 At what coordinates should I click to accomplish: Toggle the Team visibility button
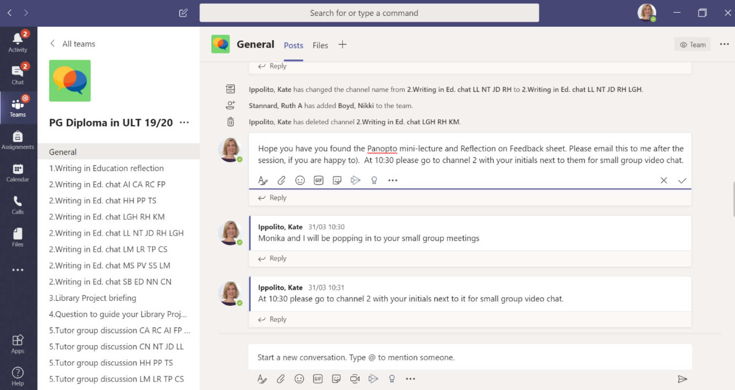tap(692, 44)
